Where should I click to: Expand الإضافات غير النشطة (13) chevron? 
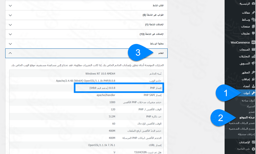tap(10, 34)
